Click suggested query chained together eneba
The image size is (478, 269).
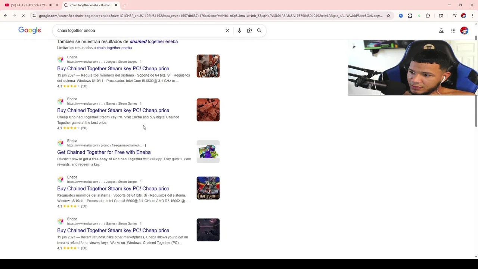pyautogui.click(x=153, y=41)
